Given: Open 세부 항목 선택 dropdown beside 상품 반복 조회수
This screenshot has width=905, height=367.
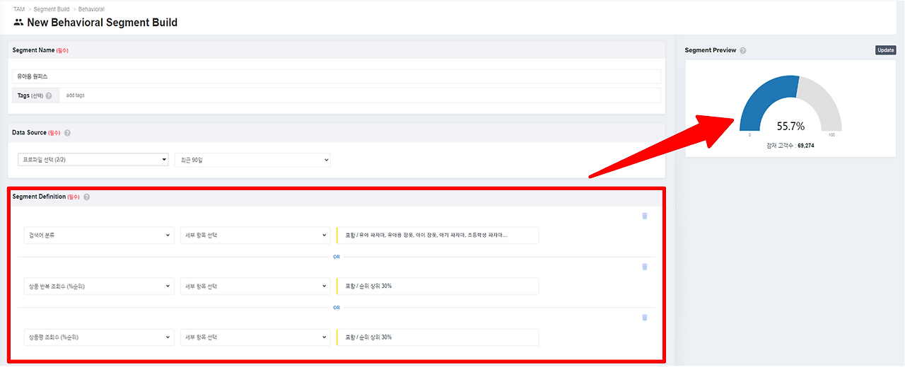Looking at the screenshot, I should [255, 286].
